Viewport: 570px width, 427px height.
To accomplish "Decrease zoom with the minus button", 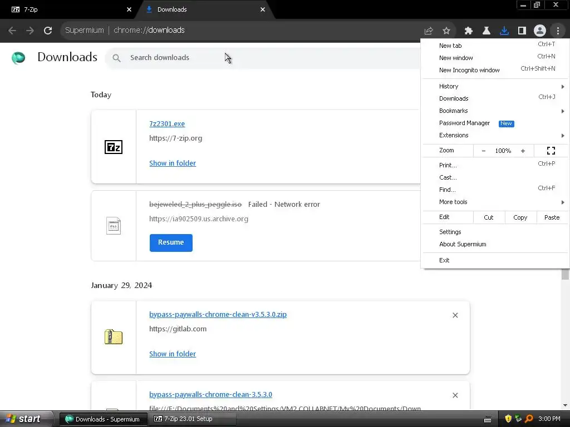I will [x=484, y=151].
